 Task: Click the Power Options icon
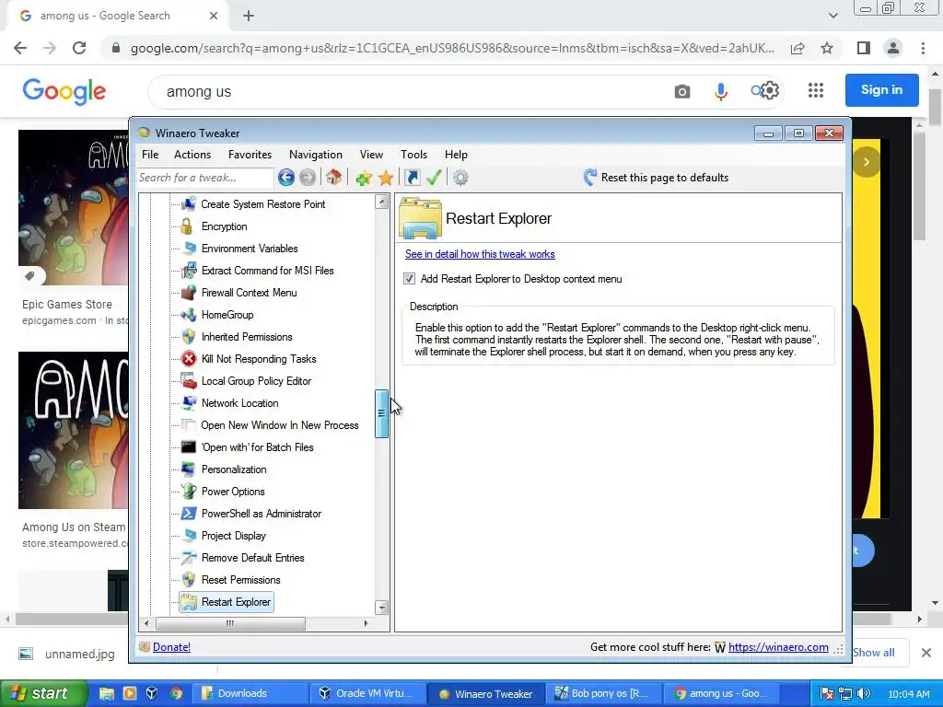(x=189, y=492)
